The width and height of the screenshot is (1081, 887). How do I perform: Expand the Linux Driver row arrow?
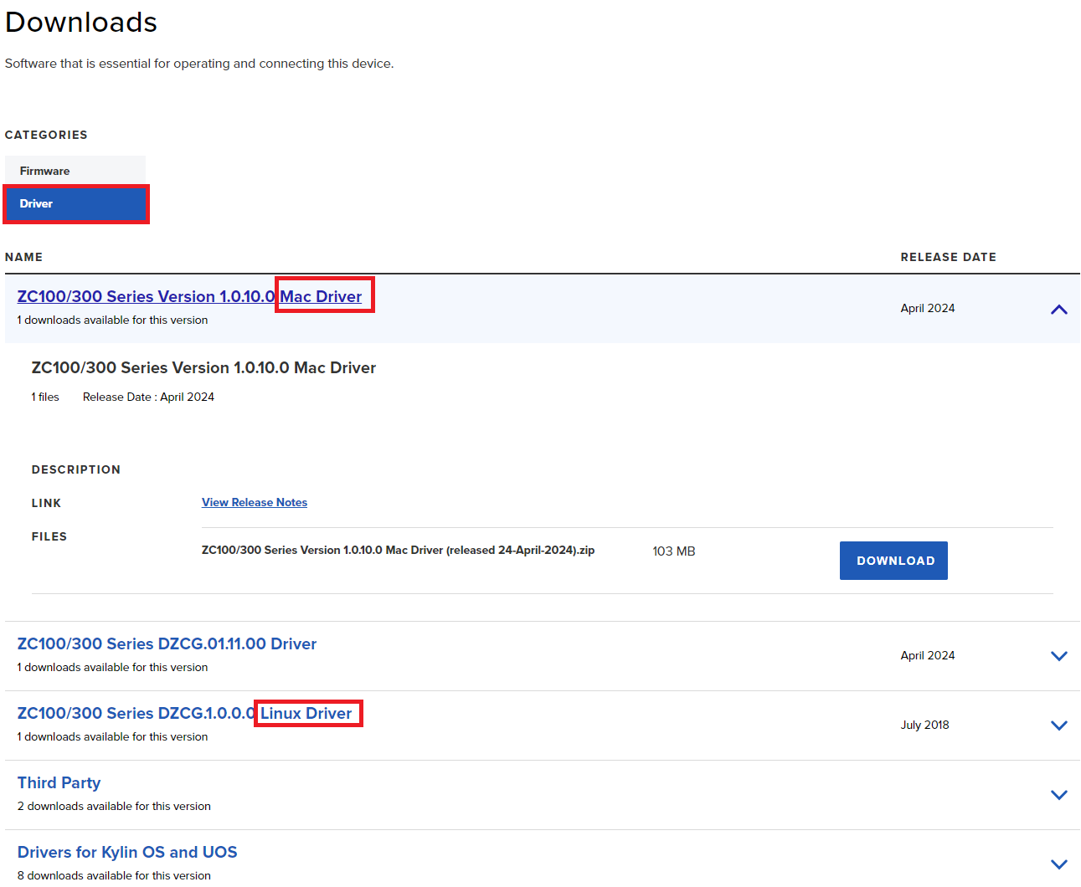1058,725
